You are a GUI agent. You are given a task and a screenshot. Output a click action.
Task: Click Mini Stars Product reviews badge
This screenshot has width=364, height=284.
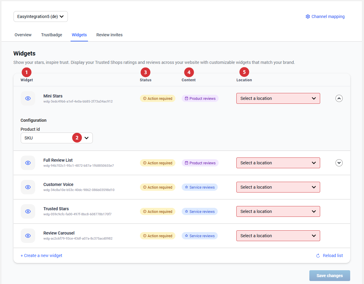[200, 98]
